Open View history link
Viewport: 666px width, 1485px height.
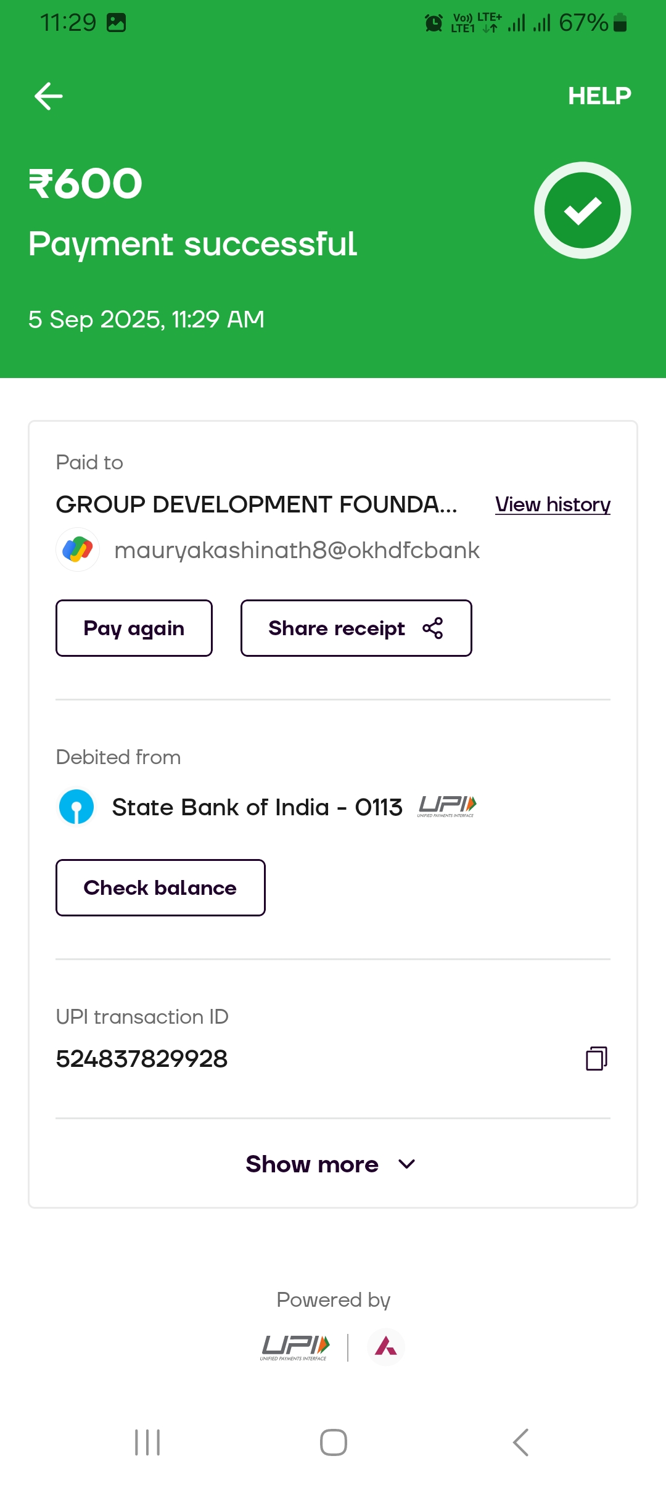tap(553, 504)
